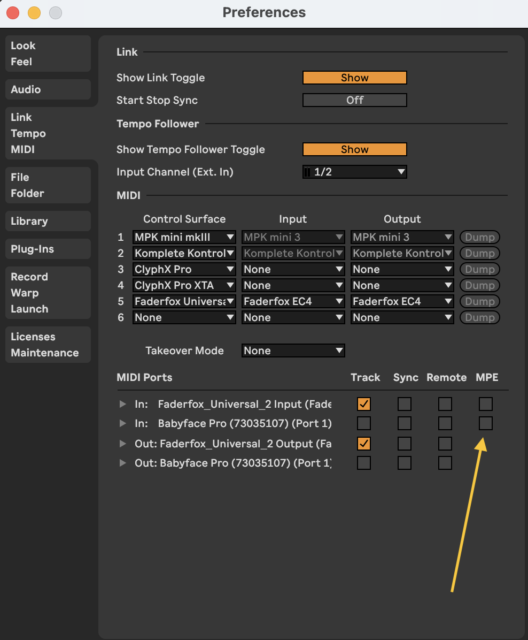The height and width of the screenshot is (640, 528).
Task: Expand the Faderfox_Universal_2 Input port entry
Action: 123,404
